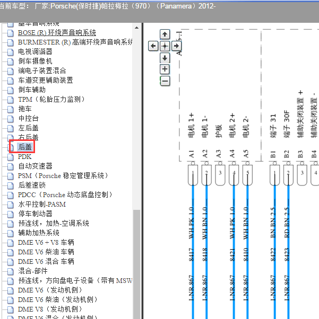Pan diagram down with down arrow button
The width and height of the screenshot is (319, 319).
pyautogui.click(x=165, y=58)
